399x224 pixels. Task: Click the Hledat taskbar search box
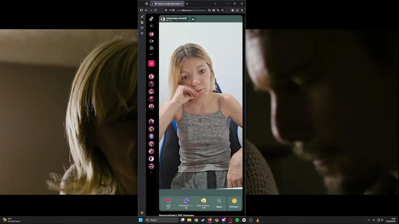coord(162,220)
